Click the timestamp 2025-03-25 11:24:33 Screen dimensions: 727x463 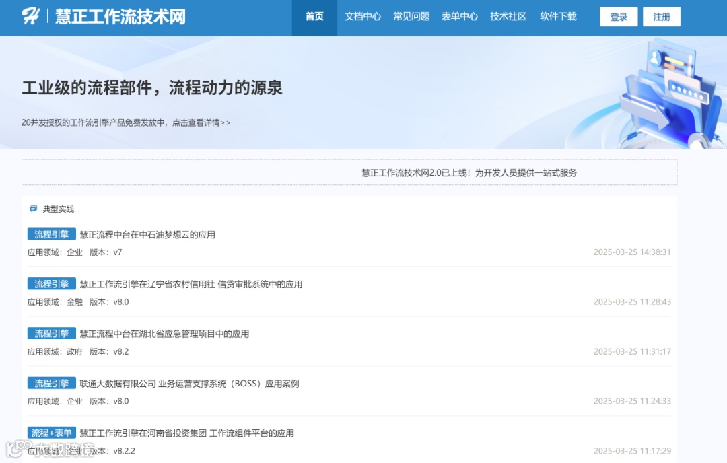pyautogui.click(x=632, y=401)
